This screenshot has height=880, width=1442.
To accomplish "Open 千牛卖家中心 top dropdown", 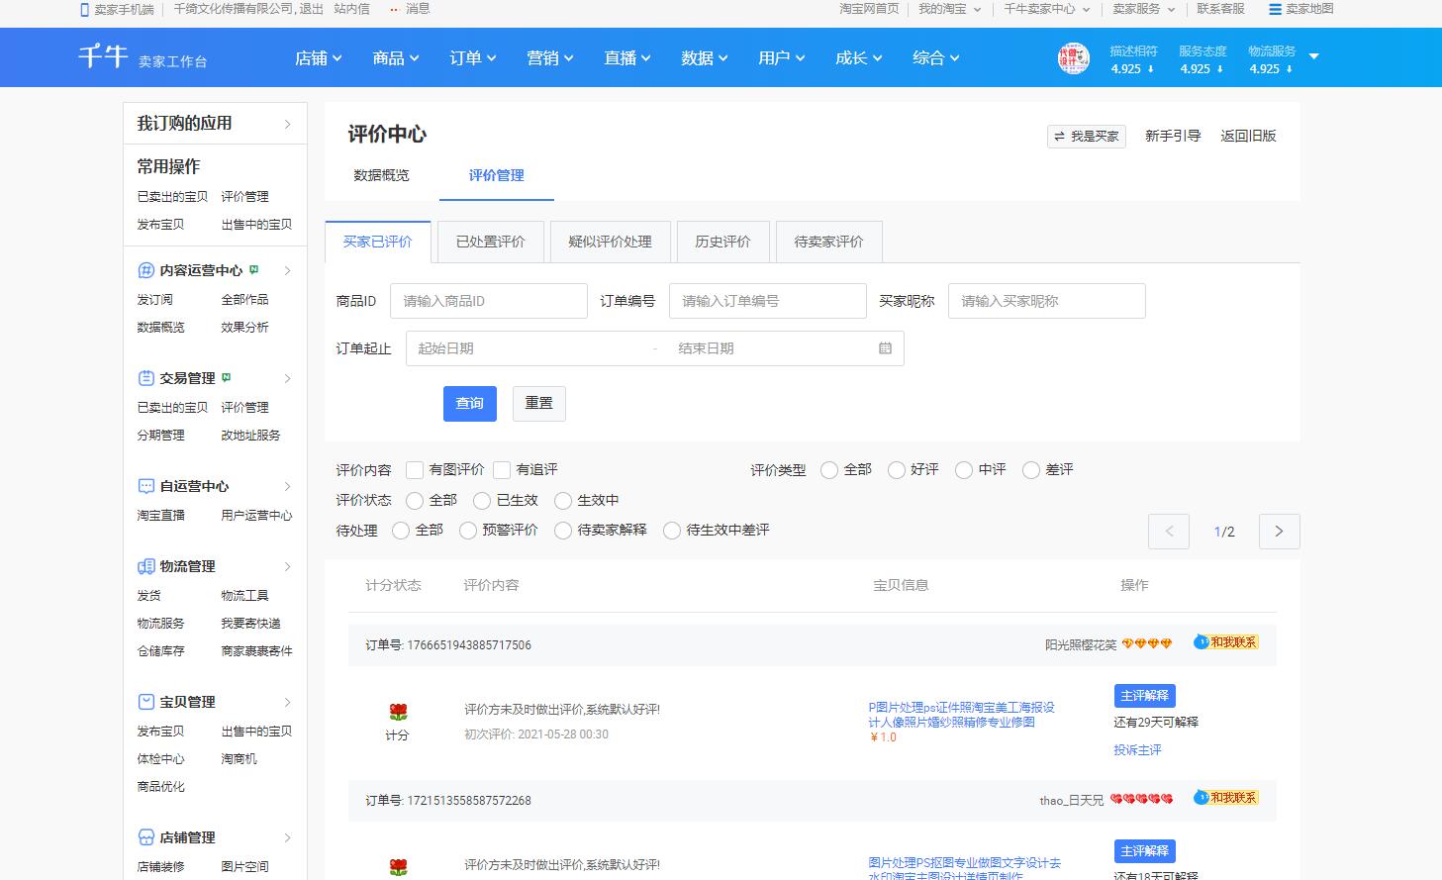I will pyautogui.click(x=1046, y=9).
